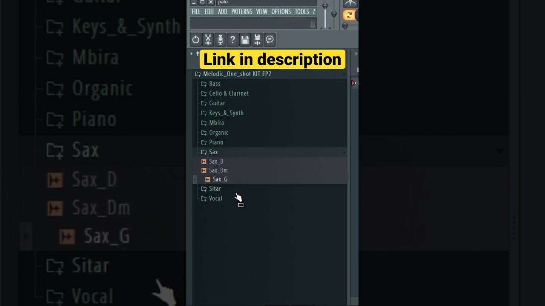Open the ? help menu
Screen dimensions: 545x306
point(314,11)
